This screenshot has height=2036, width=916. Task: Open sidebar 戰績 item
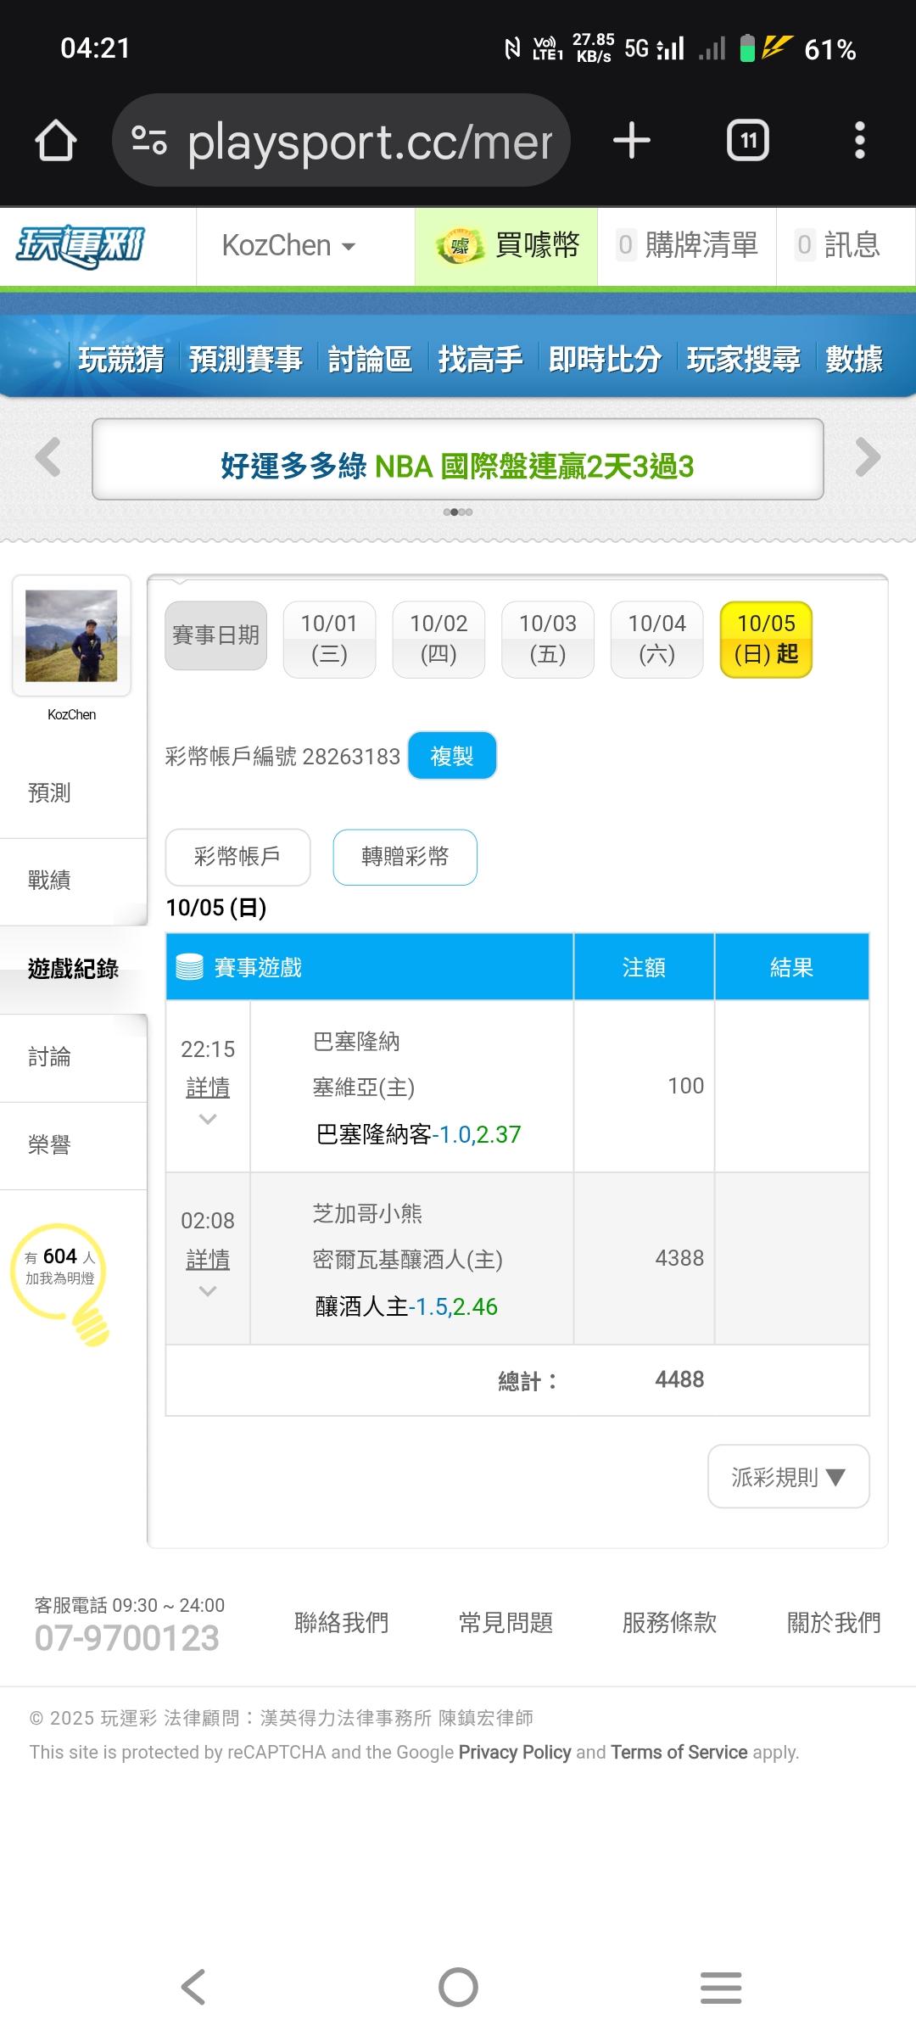point(73,881)
